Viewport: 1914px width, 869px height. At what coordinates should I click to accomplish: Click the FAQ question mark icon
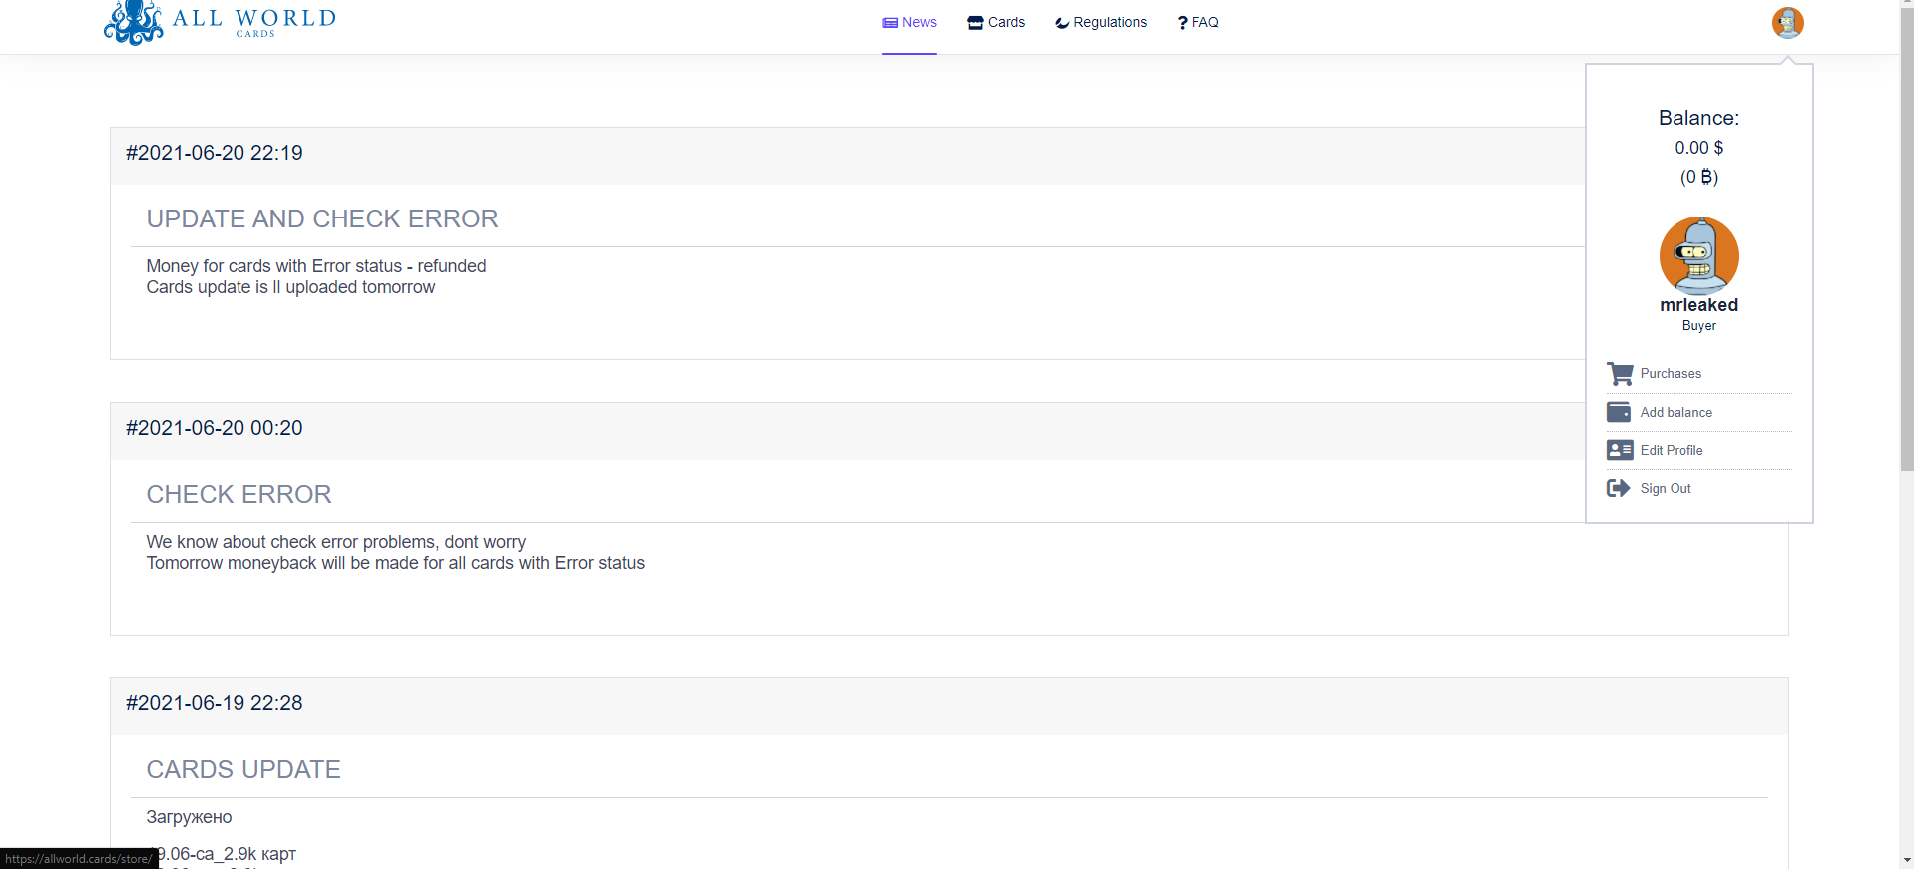click(x=1182, y=23)
